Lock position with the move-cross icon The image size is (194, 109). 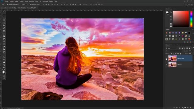pyautogui.click(x=176, y=54)
